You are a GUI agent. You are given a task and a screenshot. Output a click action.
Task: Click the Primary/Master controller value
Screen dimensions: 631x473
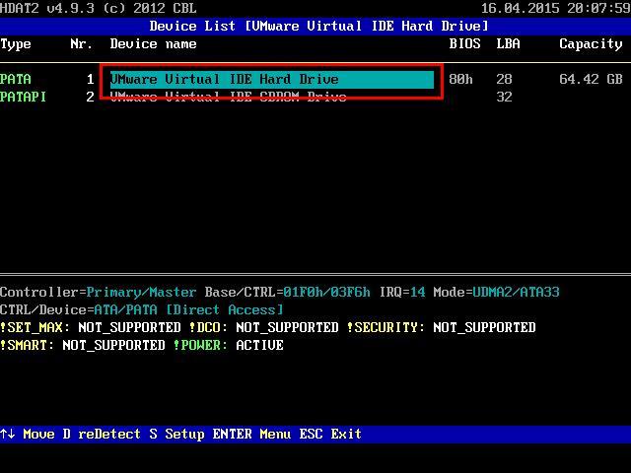tap(141, 292)
